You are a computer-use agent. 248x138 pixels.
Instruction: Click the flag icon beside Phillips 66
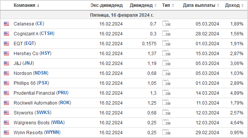point(6,83)
